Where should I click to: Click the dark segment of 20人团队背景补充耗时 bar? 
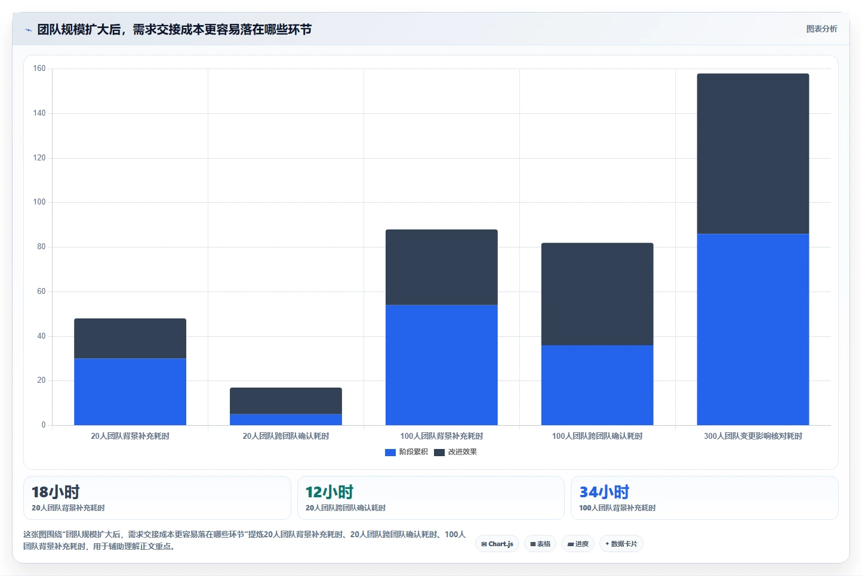click(130, 339)
